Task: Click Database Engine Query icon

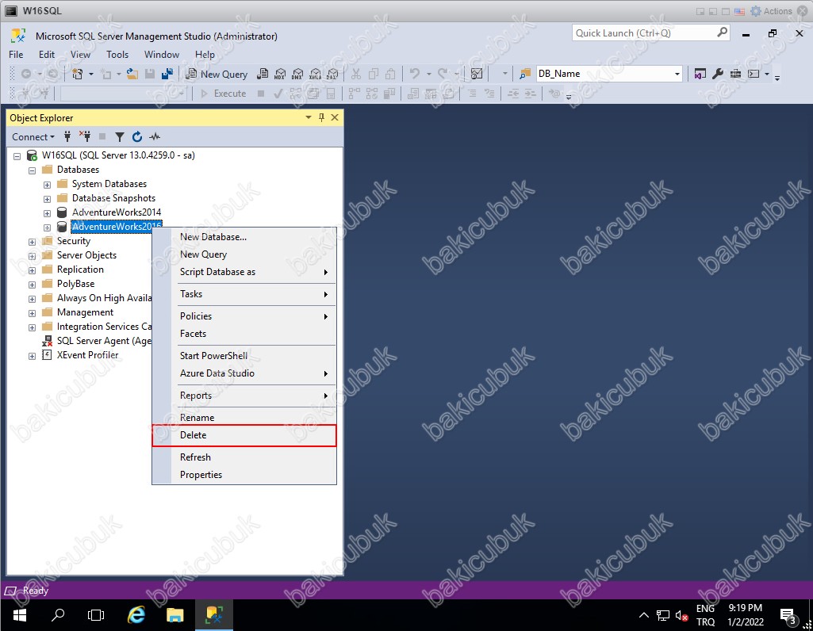Action: tap(263, 74)
